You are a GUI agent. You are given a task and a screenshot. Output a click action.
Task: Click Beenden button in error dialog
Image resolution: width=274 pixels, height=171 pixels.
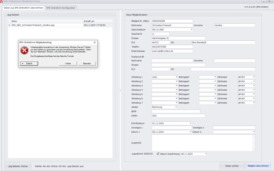(x=87, y=64)
